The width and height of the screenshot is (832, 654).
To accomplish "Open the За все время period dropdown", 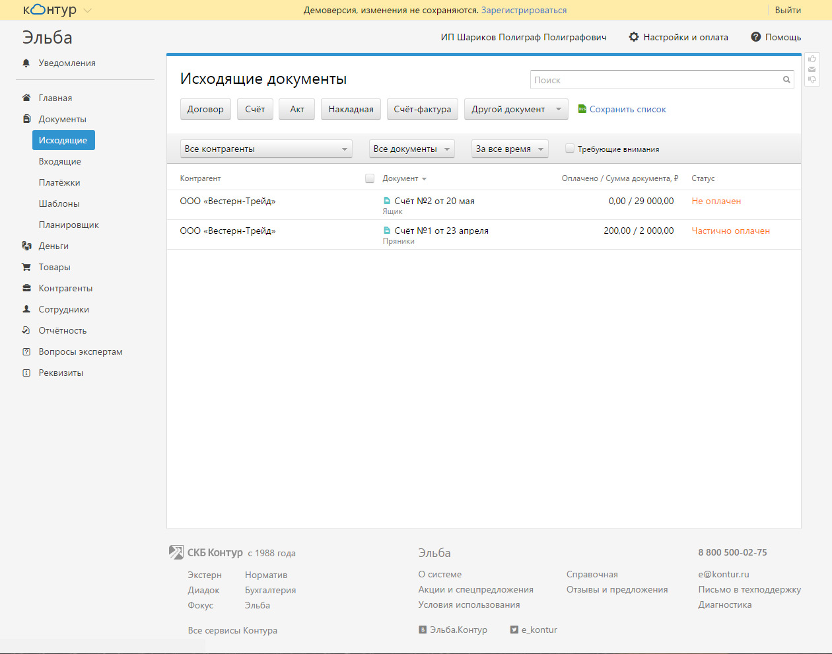I will pyautogui.click(x=509, y=149).
